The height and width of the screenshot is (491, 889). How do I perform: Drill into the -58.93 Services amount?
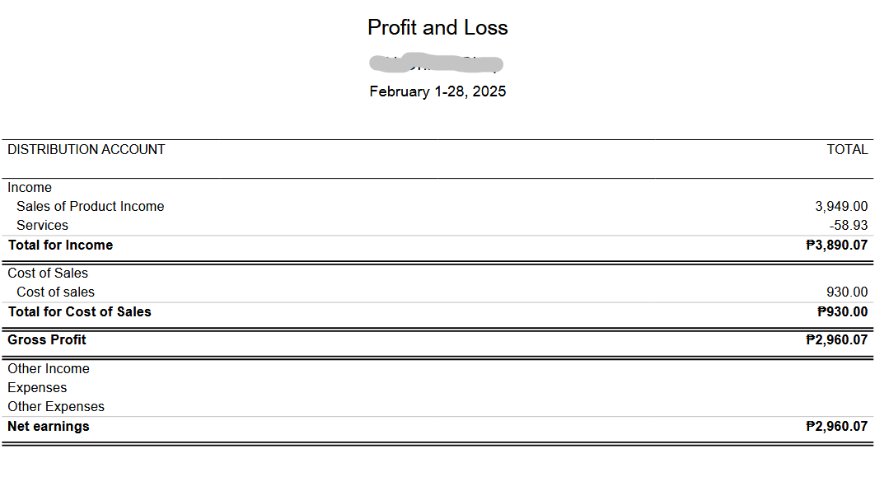(x=848, y=226)
